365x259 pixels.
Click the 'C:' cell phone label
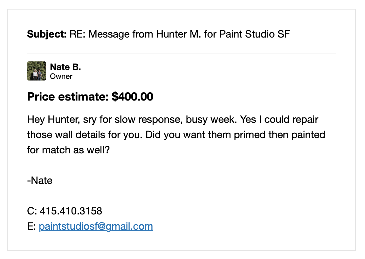[32, 211]
